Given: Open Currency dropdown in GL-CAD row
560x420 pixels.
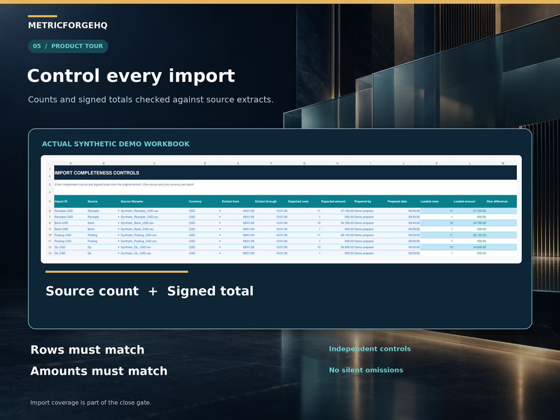Looking at the screenshot, I should [x=220, y=254].
